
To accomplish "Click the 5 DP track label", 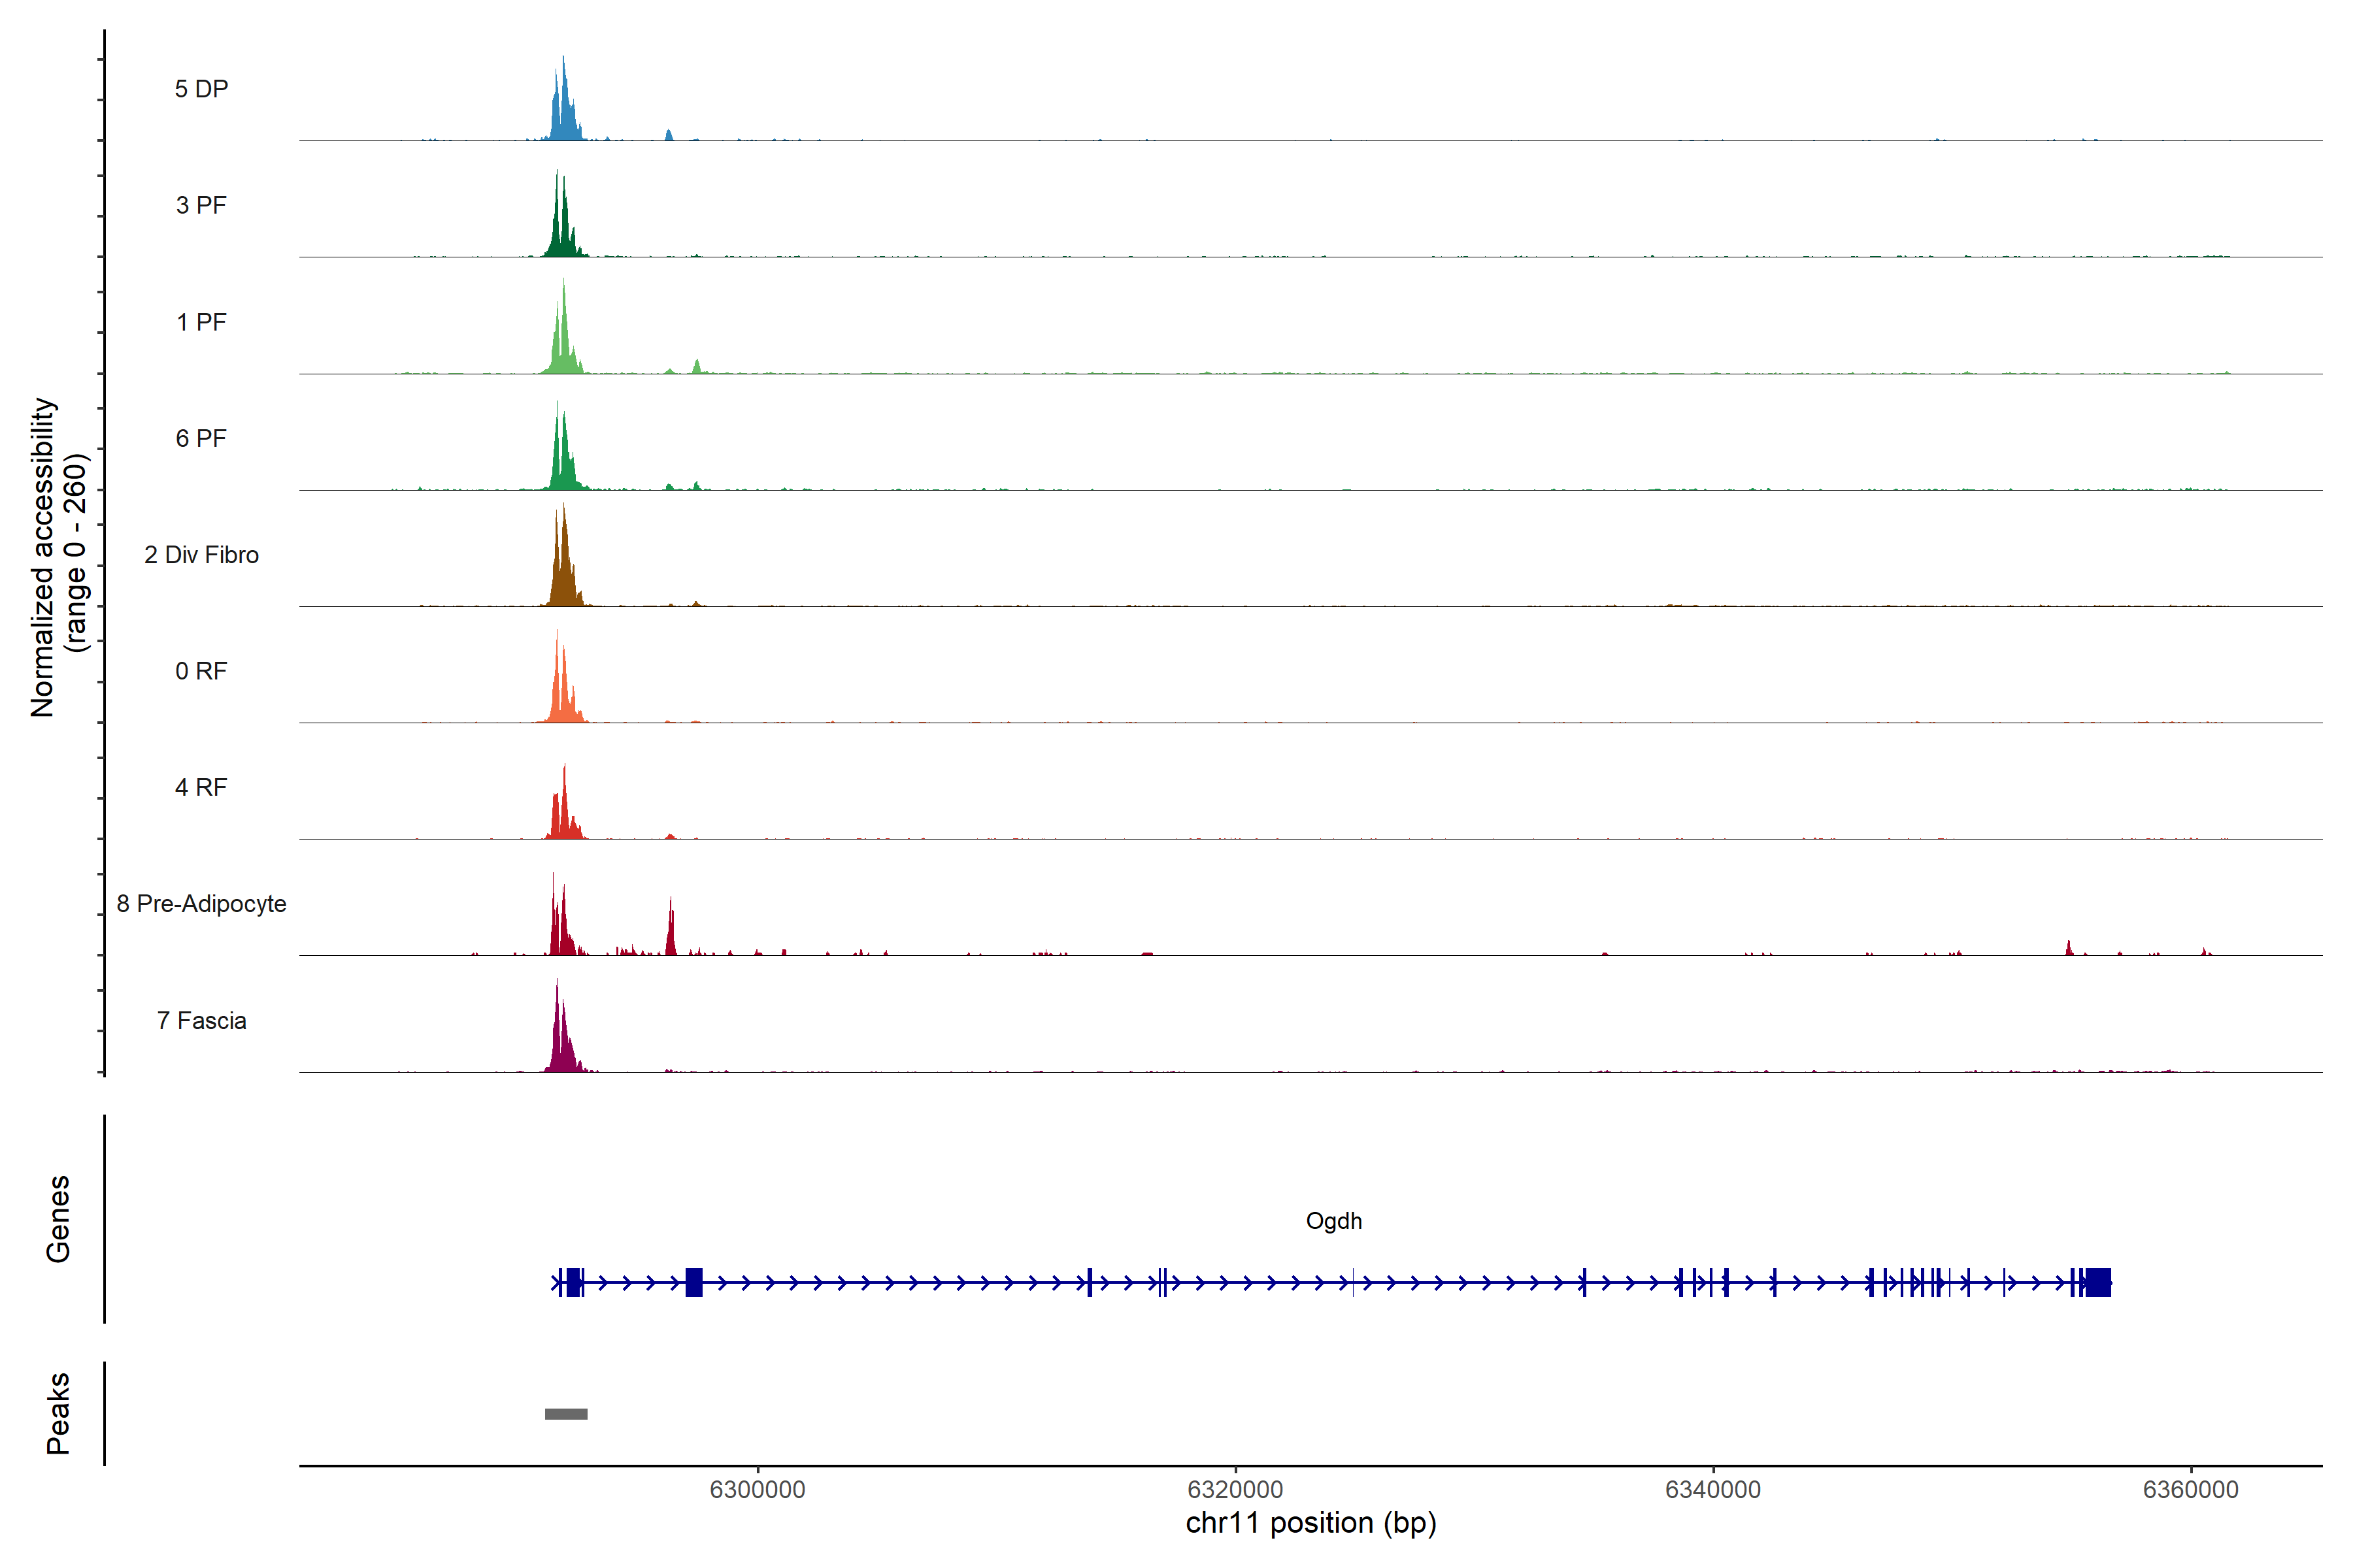I will (201, 89).
